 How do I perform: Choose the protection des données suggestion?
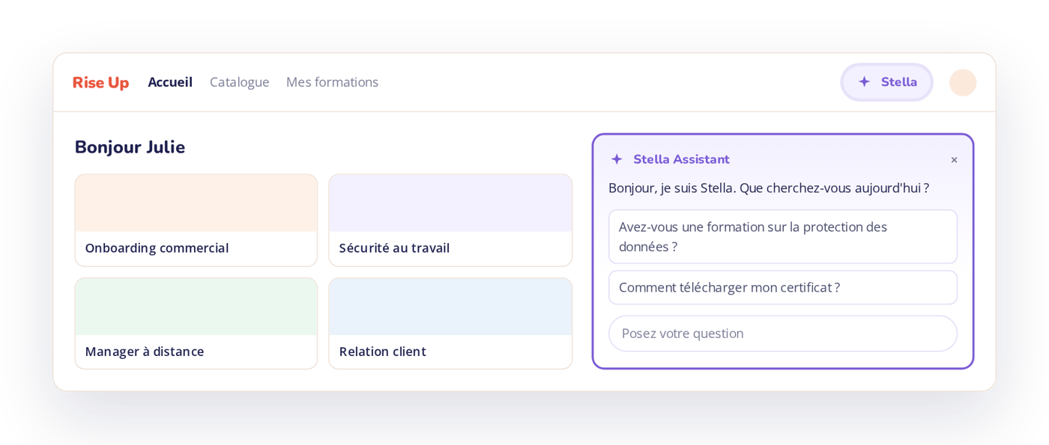coord(783,236)
